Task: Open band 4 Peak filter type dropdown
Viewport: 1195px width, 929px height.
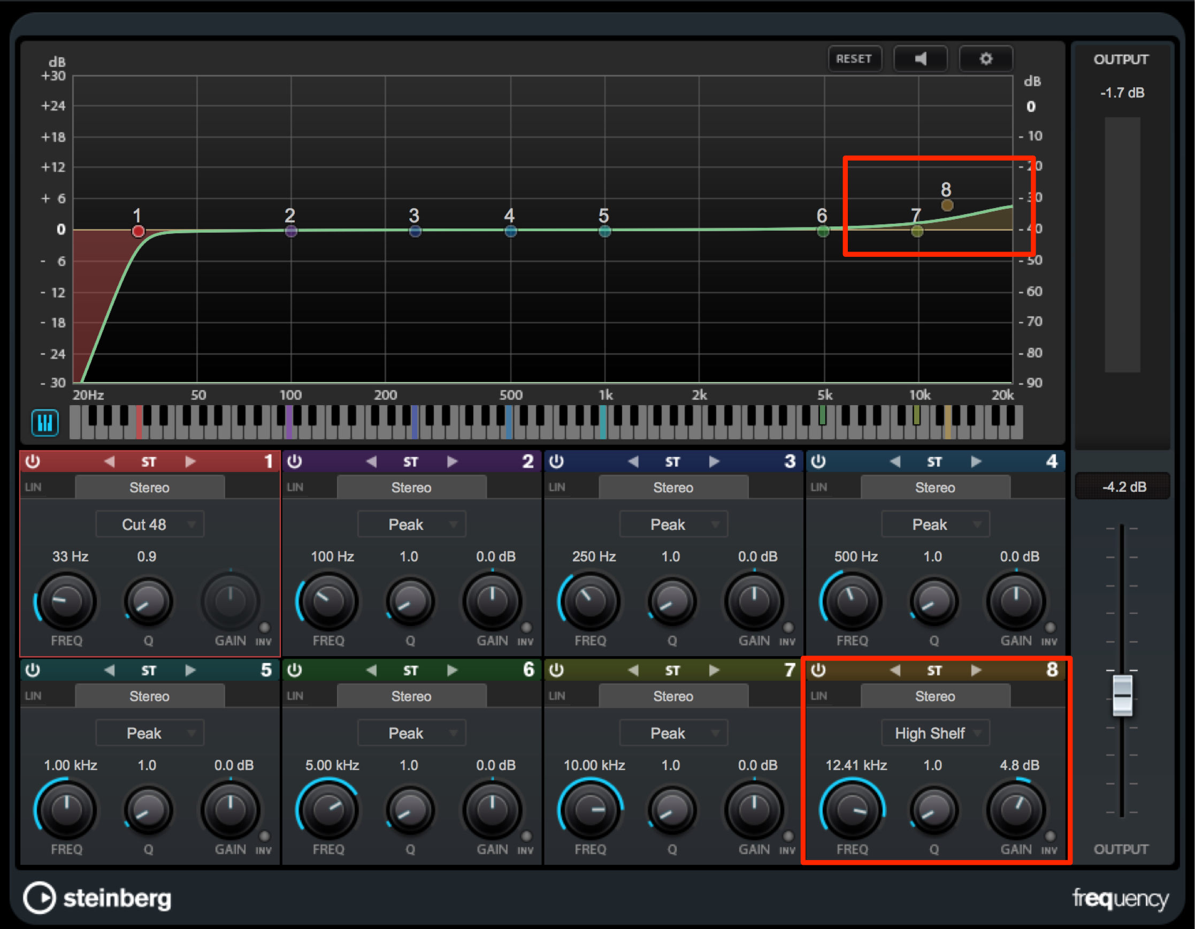Action: pyautogui.click(x=935, y=524)
